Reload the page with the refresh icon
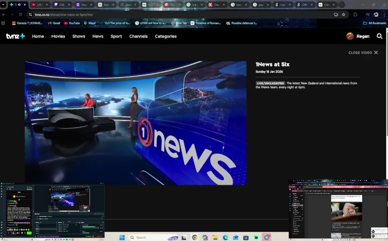The width and height of the screenshot is (388, 241). [x=20, y=15]
